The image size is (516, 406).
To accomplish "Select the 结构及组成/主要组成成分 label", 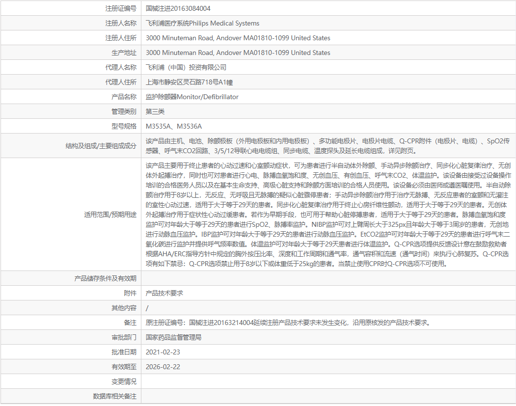I will point(101,146).
